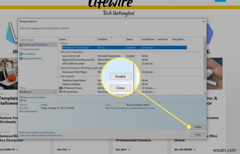Open Find more toolbars and extensions link
The image size is (240, 154).
38,133
